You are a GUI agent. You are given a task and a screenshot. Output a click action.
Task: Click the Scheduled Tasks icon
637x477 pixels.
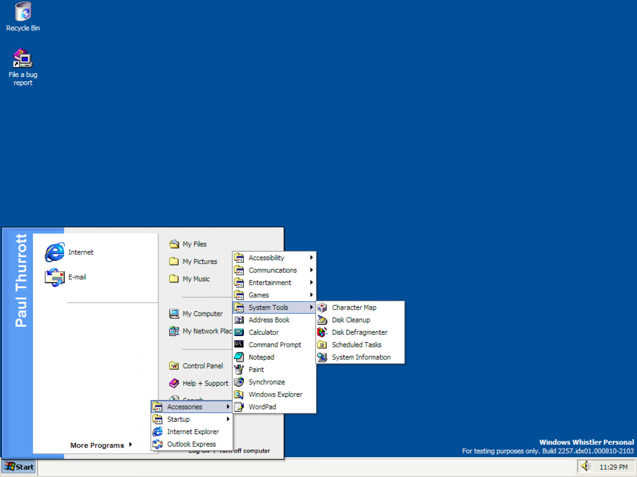(x=322, y=345)
